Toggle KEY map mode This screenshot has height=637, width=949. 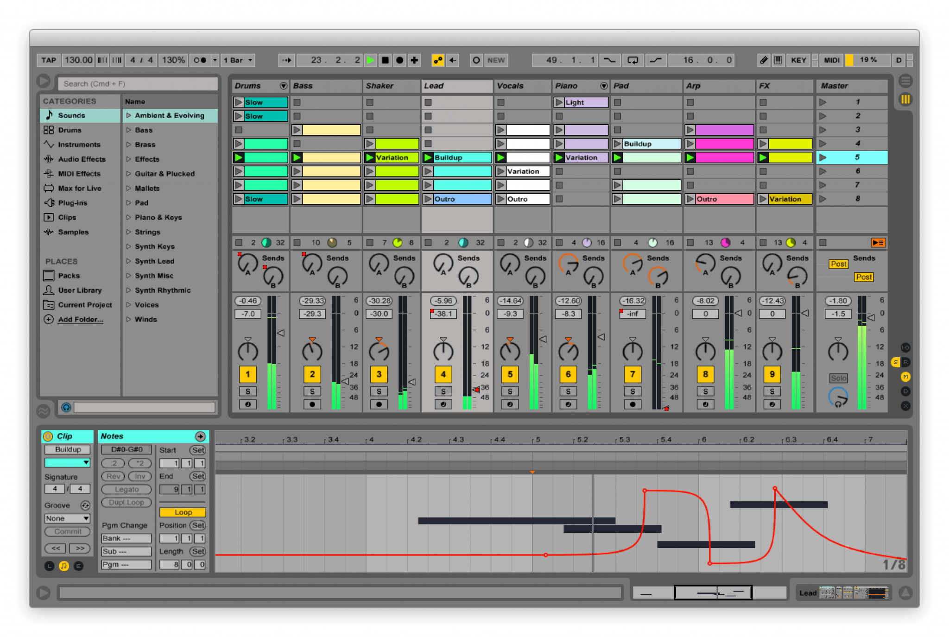point(798,60)
